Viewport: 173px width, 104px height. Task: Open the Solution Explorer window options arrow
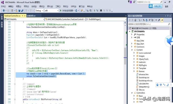tap(165, 16)
